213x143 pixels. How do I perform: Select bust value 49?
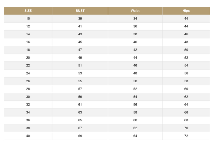(80, 58)
